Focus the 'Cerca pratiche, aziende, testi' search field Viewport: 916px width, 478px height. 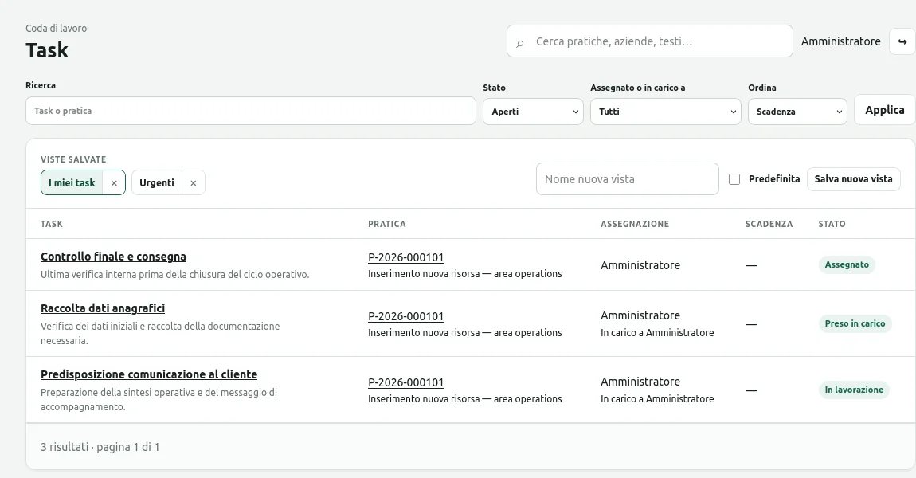pos(650,41)
